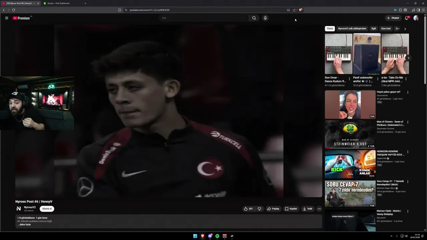
Task: Open browser extensions puzzle icon
Action: 400,10
